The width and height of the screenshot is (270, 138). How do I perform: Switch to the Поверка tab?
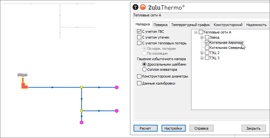tap(160, 25)
